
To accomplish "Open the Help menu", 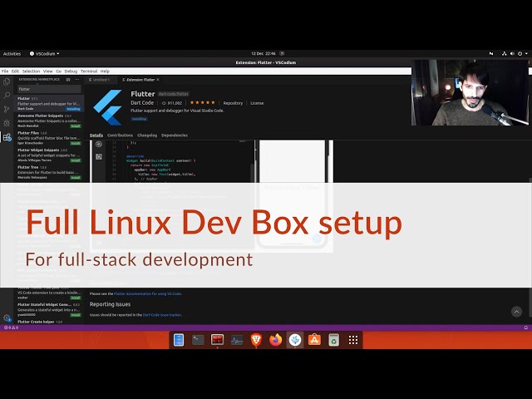I will (105, 71).
